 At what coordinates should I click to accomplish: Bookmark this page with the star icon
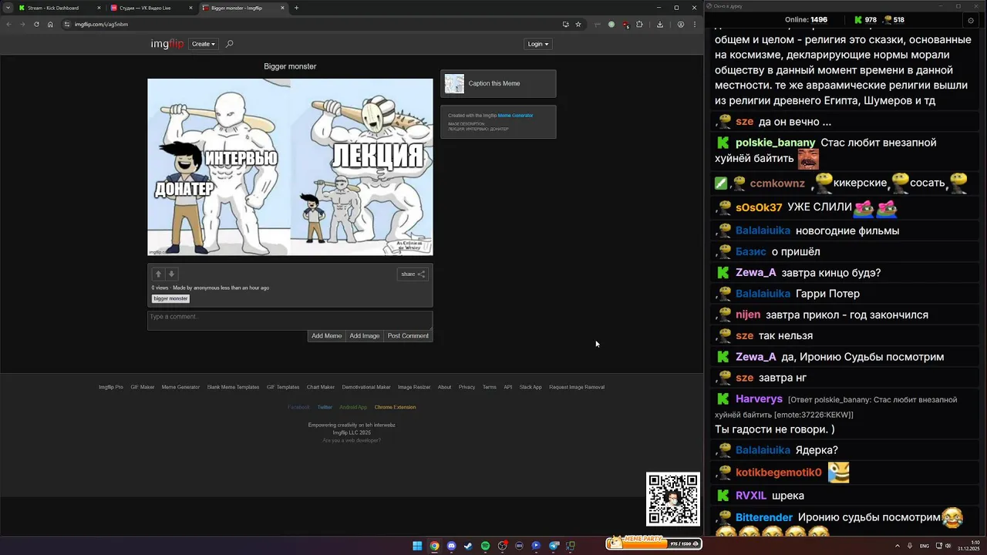pyautogui.click(x=578, y=24)
